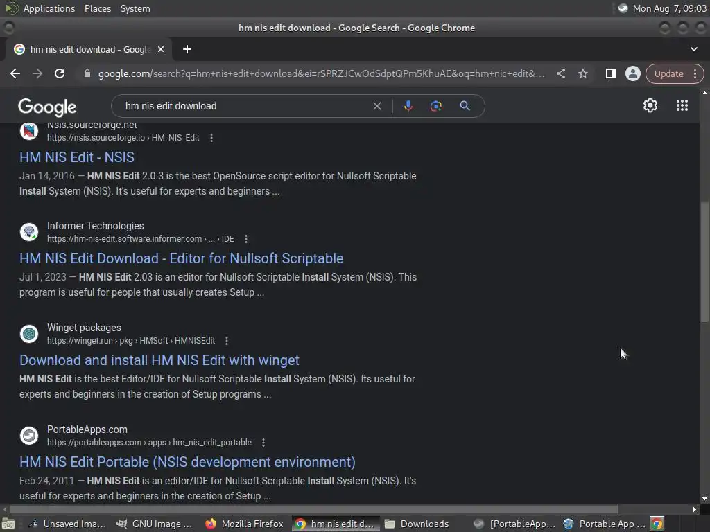Click the forward navigation arrow
Viewport: 710px width, 532px height.
click(x=37, y=73)
